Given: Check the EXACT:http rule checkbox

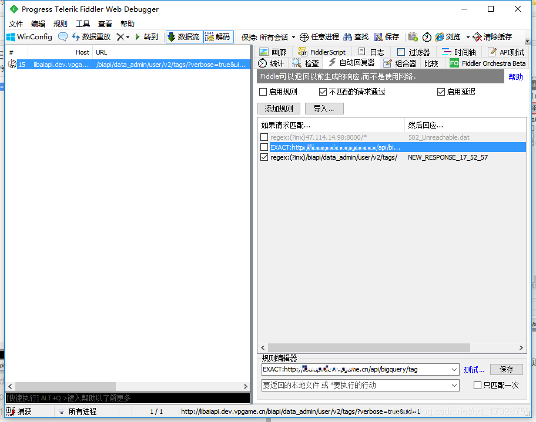Looking at the screenshot, I should coord(264,147).
